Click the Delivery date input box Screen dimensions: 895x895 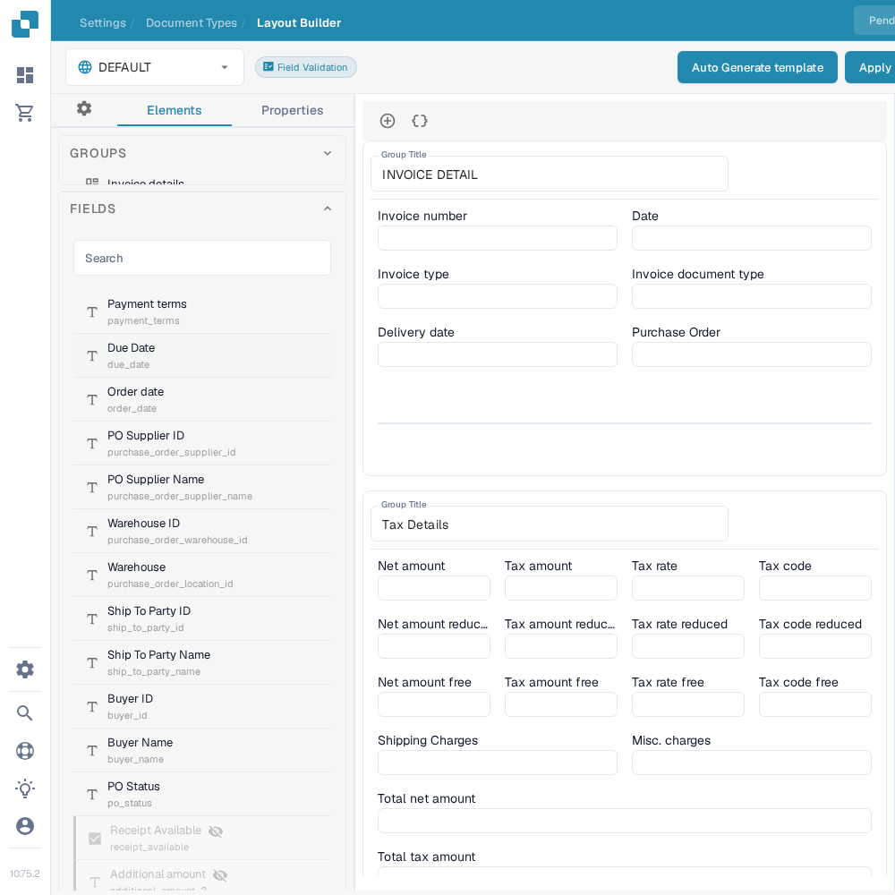click(497, 354)
